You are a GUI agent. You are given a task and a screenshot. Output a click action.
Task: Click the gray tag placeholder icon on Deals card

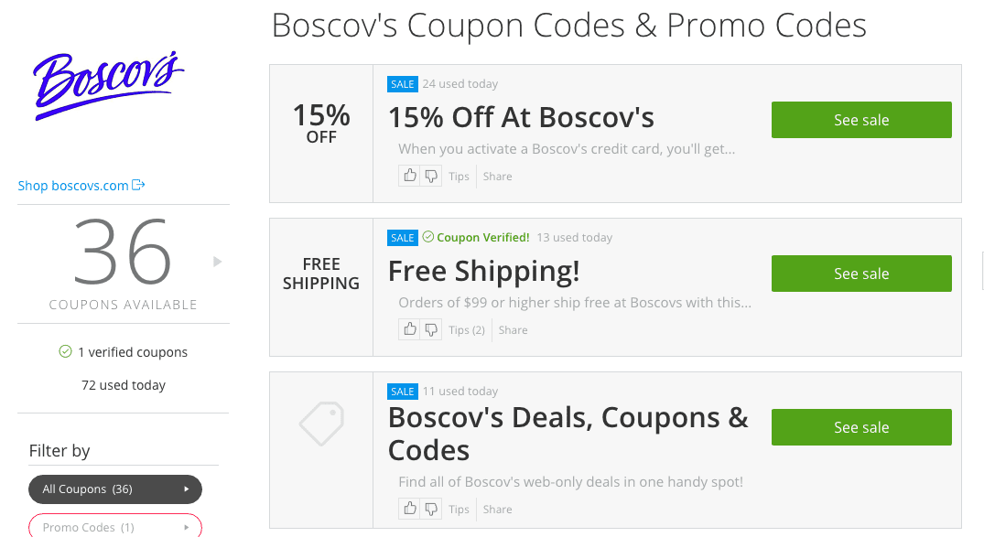[x=320, y=424]
